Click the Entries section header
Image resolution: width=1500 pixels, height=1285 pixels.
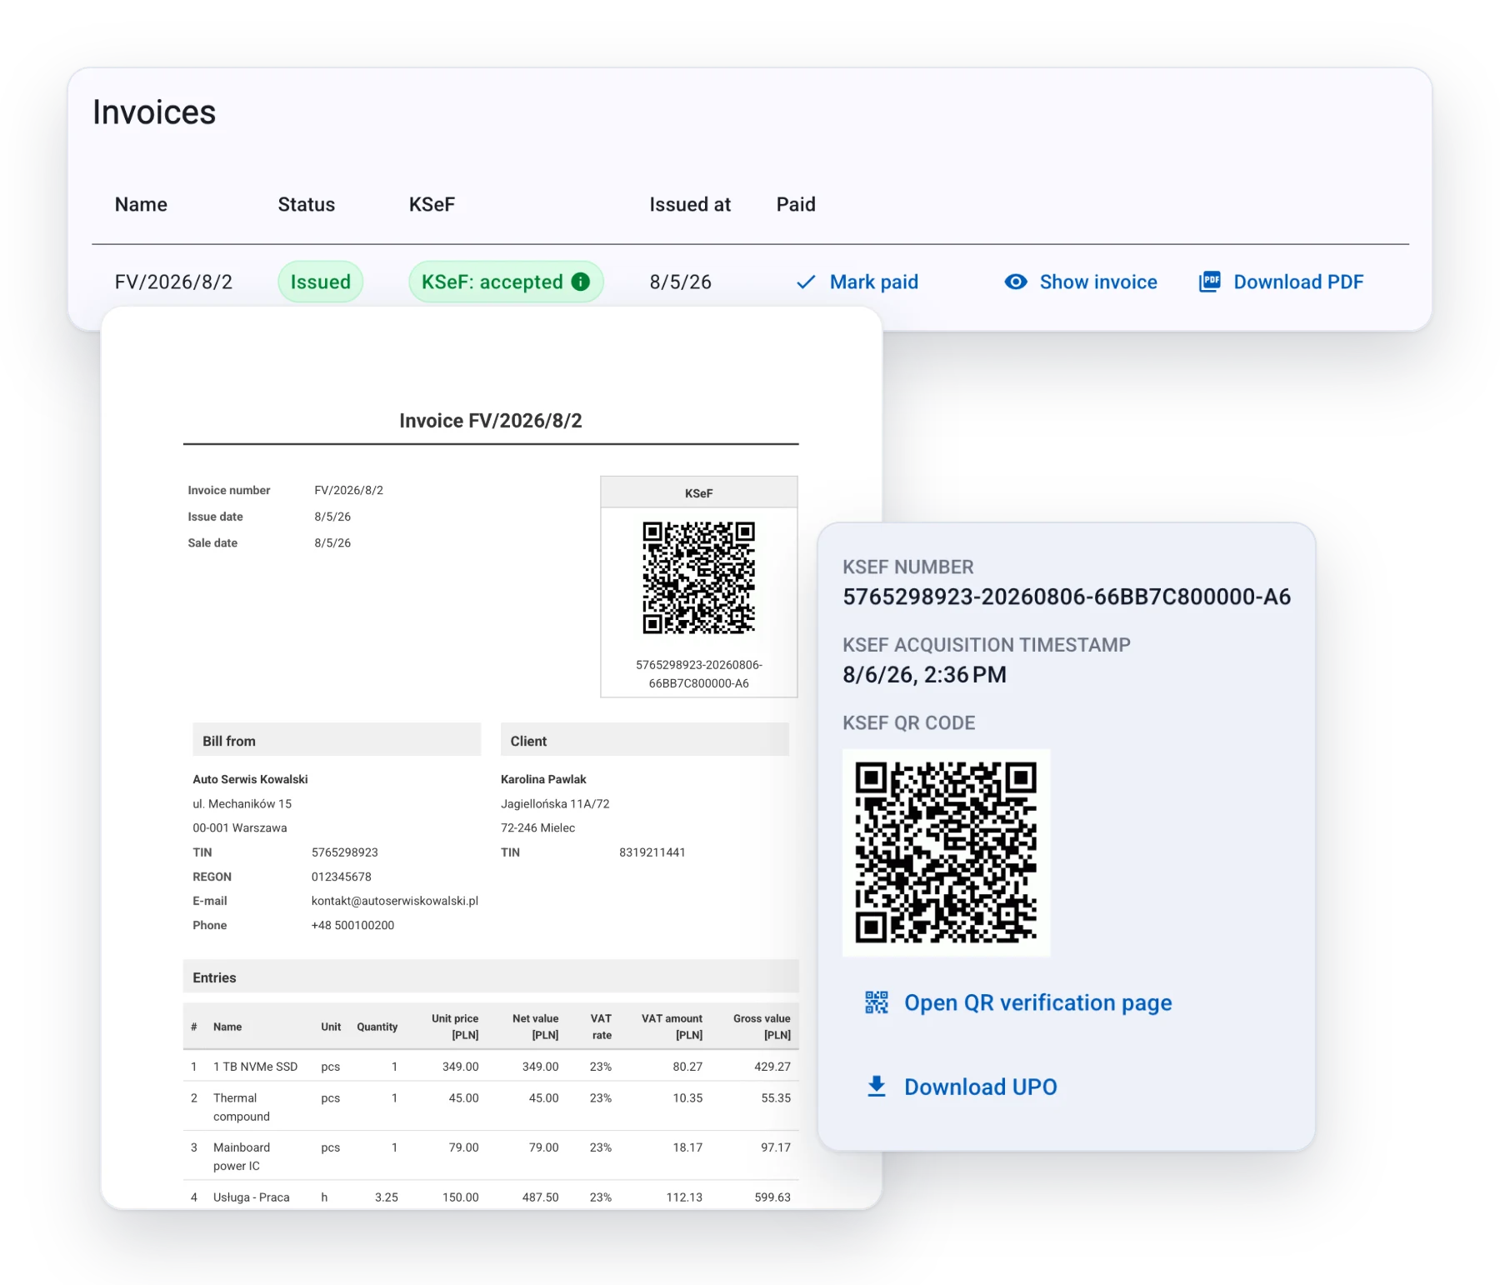point(491,977)
